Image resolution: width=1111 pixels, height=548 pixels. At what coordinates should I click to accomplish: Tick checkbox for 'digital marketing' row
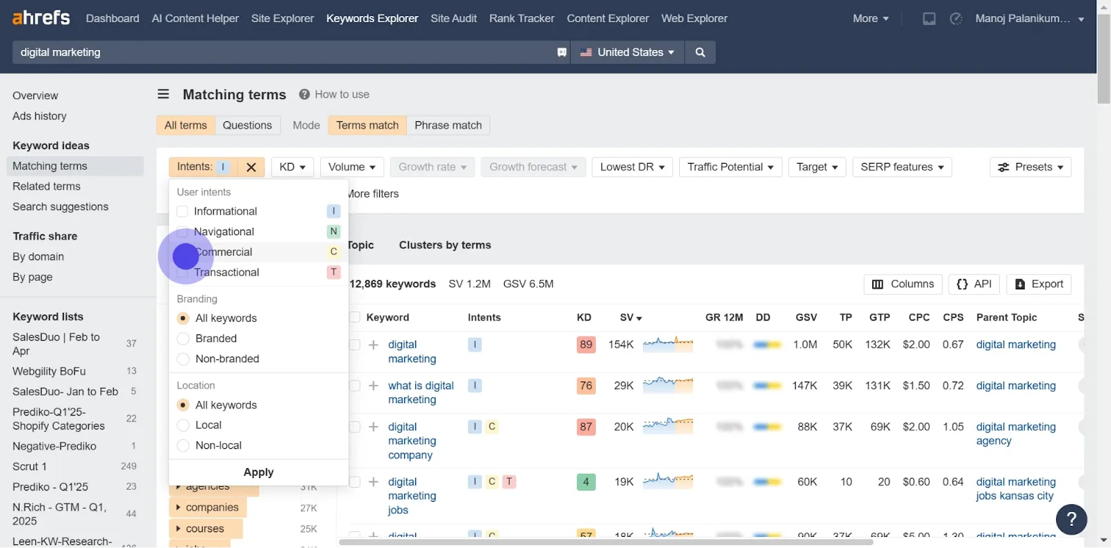pyautogui.click(x=355, y=345)
